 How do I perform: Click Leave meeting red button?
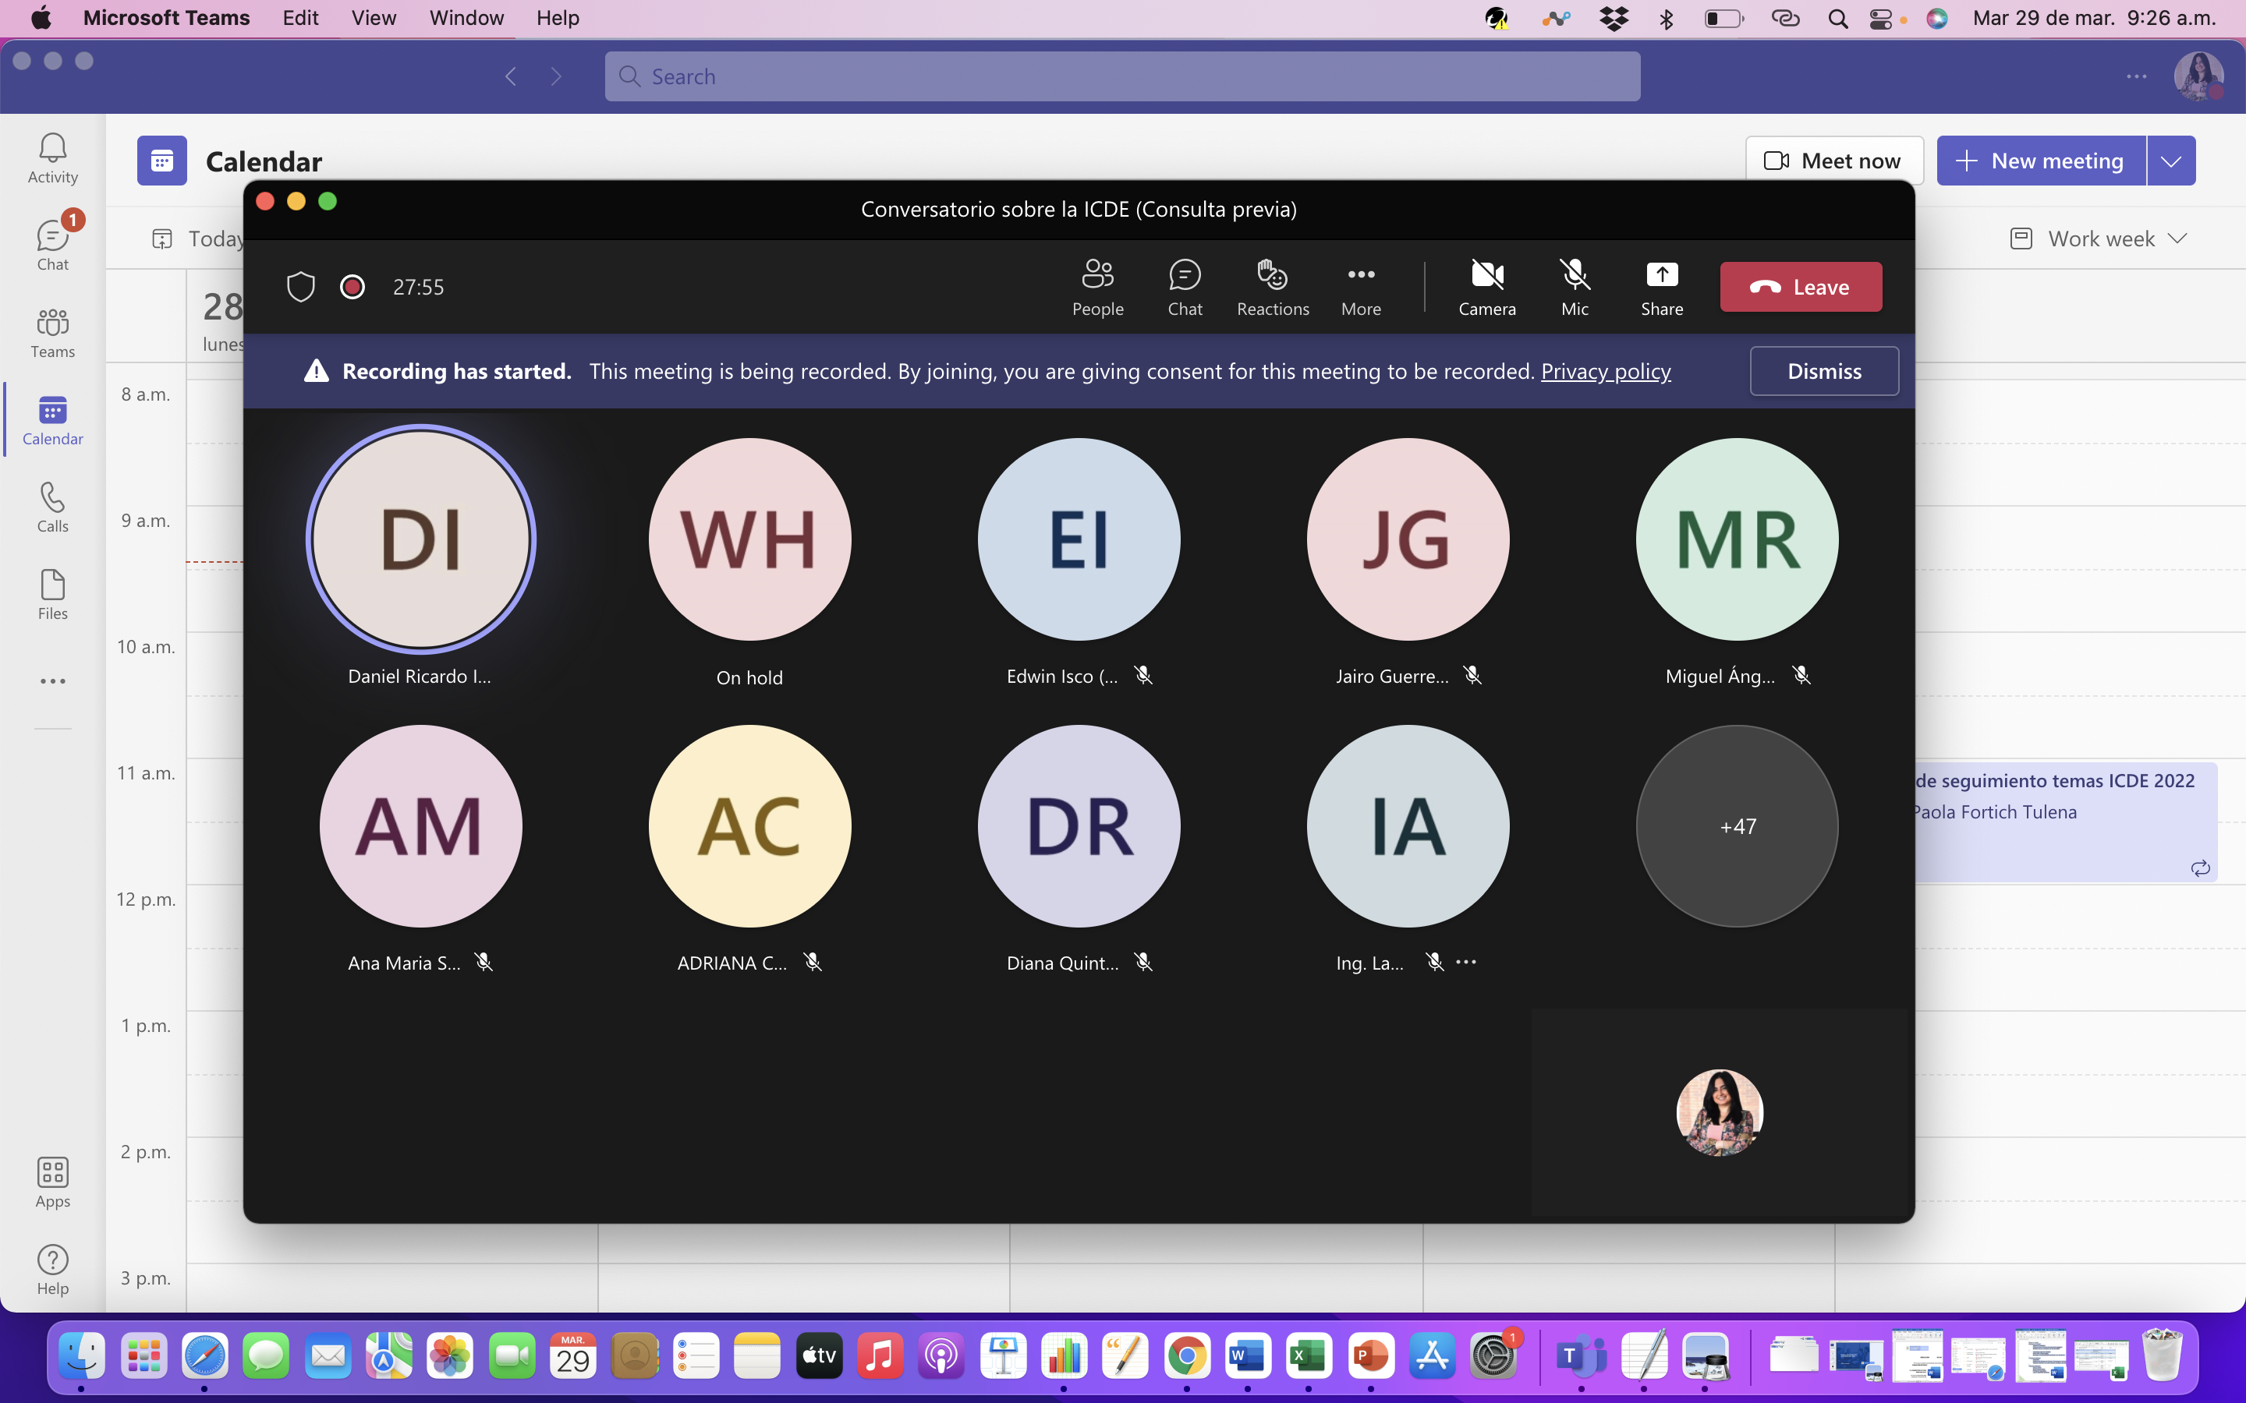pyautogui.click(x=1800, y=286)
